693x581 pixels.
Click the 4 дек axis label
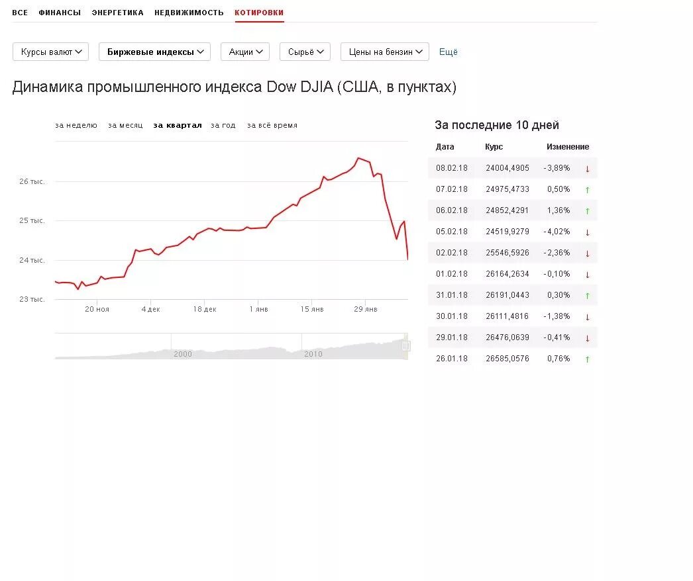pos(150,309)
